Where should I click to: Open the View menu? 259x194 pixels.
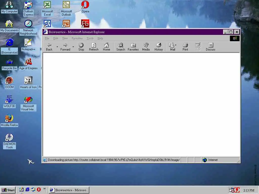(65, 38)
